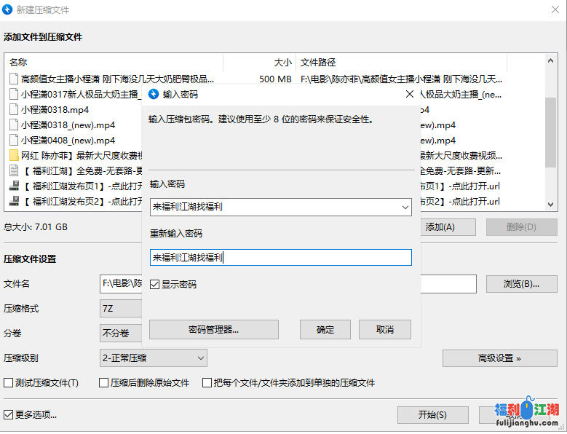The width and height of the screenshot is (567, 434).
Task: Confirm password with 确定 button
Action: 325,330
